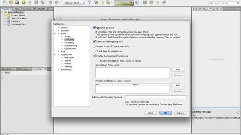This screenshot has width=241, height=135.
Task: Expand the Libraries project node
Action: click(5, 21)
